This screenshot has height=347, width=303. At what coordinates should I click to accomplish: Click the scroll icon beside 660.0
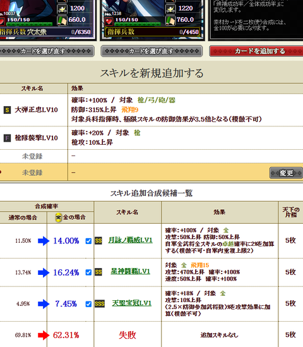pyautogui.click(x=62, y=21)
